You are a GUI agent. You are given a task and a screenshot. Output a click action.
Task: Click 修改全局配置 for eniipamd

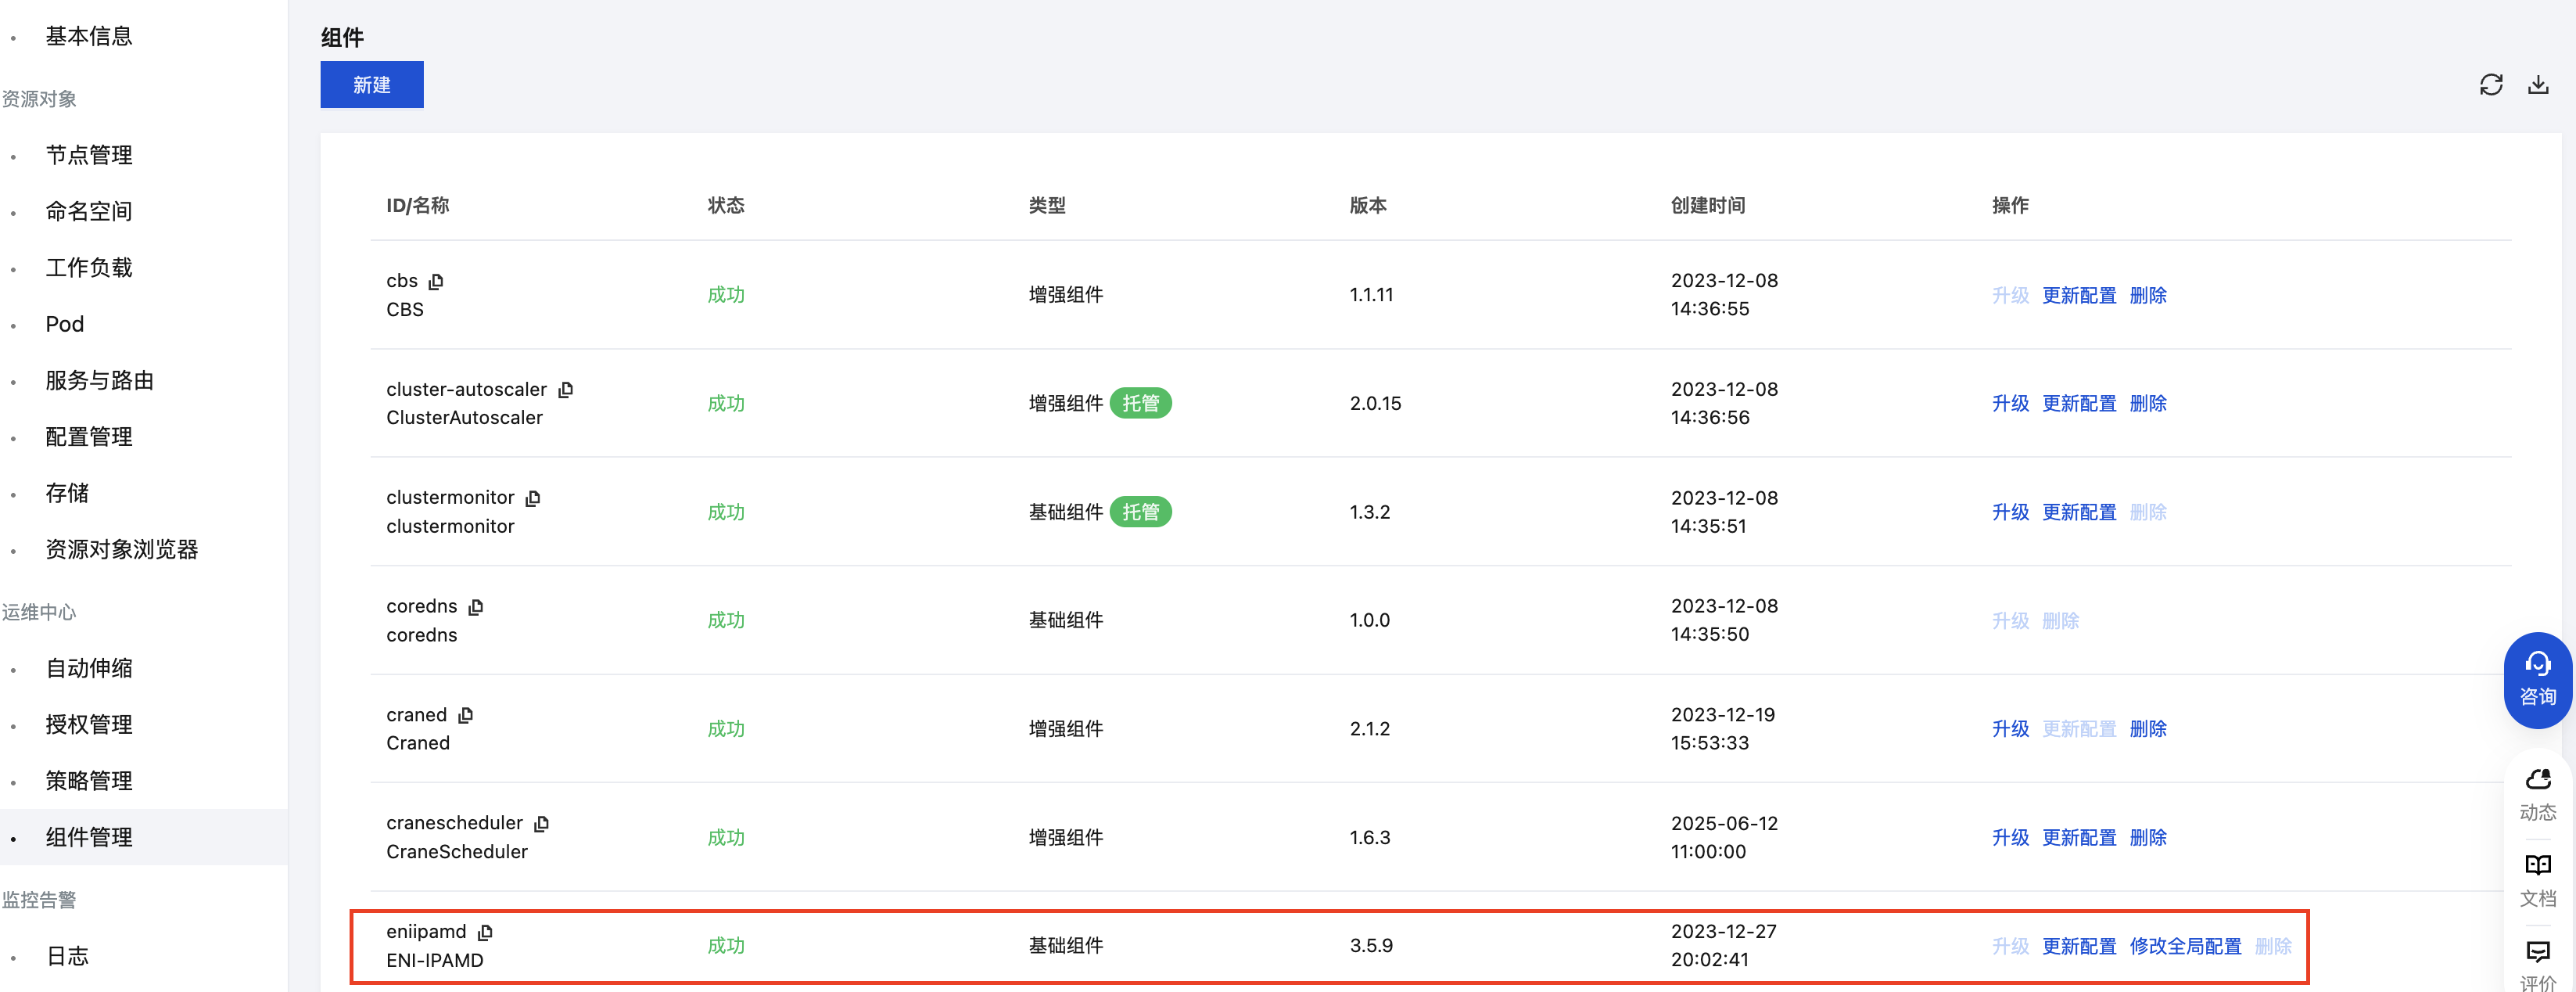click(x=2185, y=946)
